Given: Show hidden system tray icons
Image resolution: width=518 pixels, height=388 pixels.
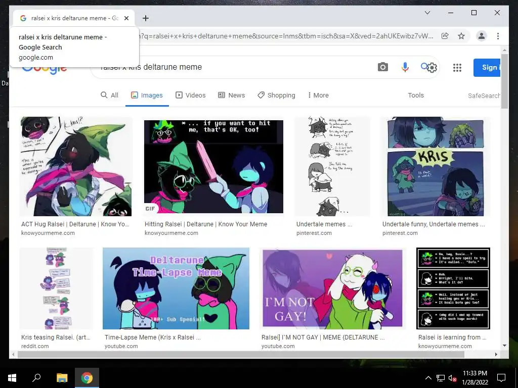Looking at the screenshot, I should pos(428,378).
